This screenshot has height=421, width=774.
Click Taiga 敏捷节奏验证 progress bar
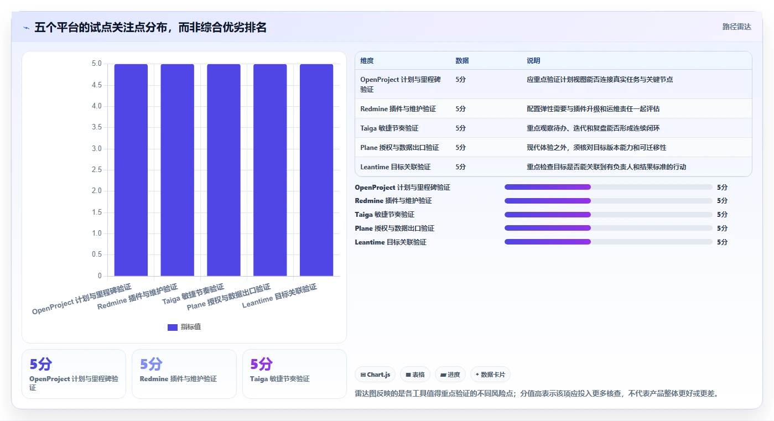point(609,215)
